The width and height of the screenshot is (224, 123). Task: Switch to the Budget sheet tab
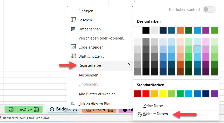(x=62, y=109)
